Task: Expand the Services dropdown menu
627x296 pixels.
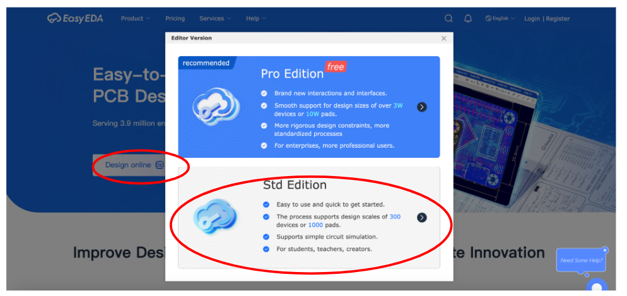Action: pyautogui.click(x=214, y=18)
